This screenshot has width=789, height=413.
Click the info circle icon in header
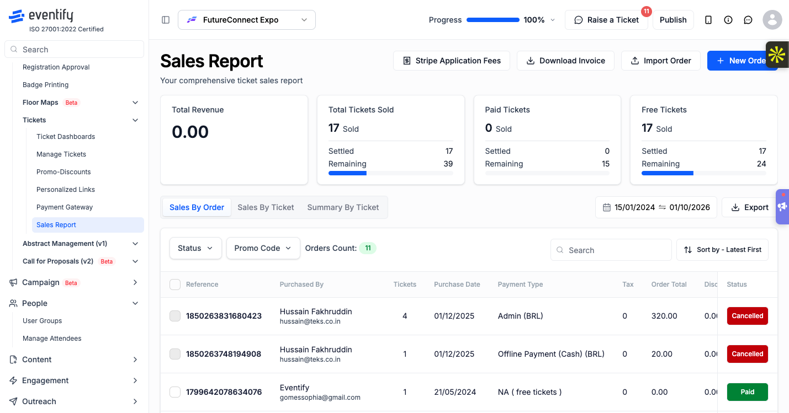click(x=728, y=20)
